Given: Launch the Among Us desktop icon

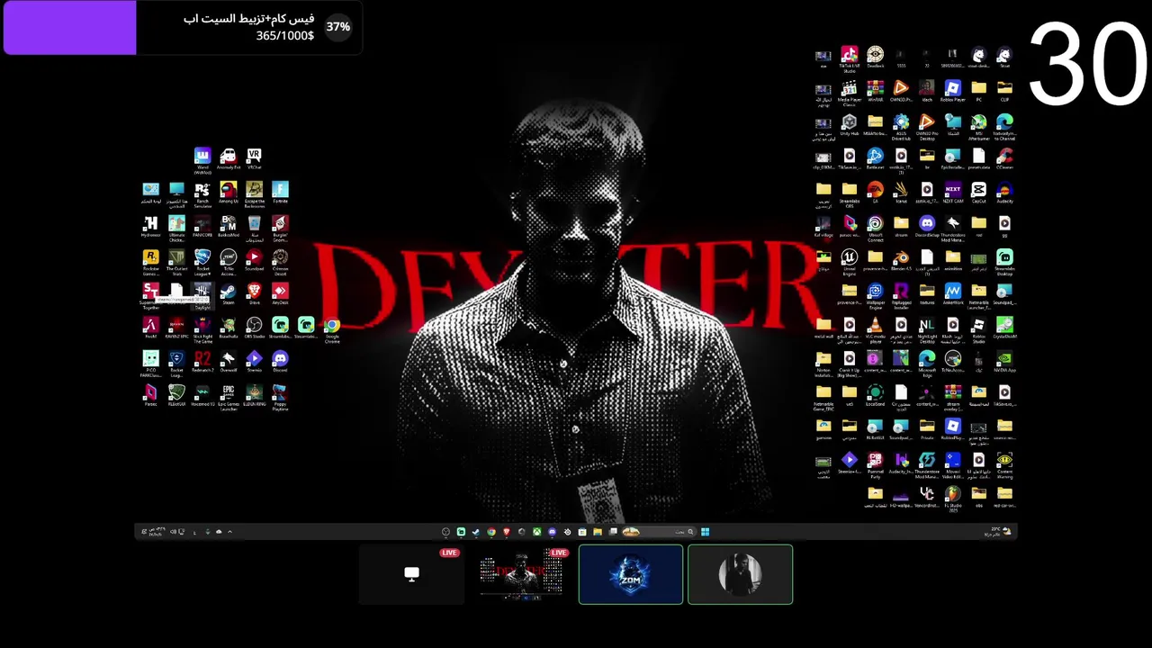Looking at the screenshot, I should click(x=229, y=193).
